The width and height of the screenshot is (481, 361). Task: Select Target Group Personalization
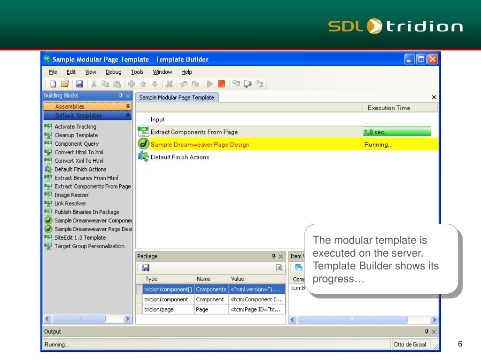tap(89, 246)
